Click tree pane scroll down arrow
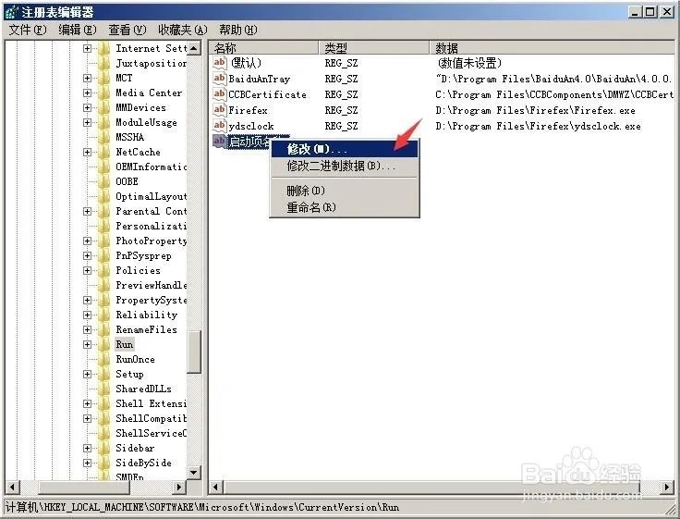This screenshot has height=519, width=680. (x=194, y=472)
